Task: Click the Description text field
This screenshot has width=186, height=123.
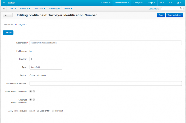Action: pos(106,43)
